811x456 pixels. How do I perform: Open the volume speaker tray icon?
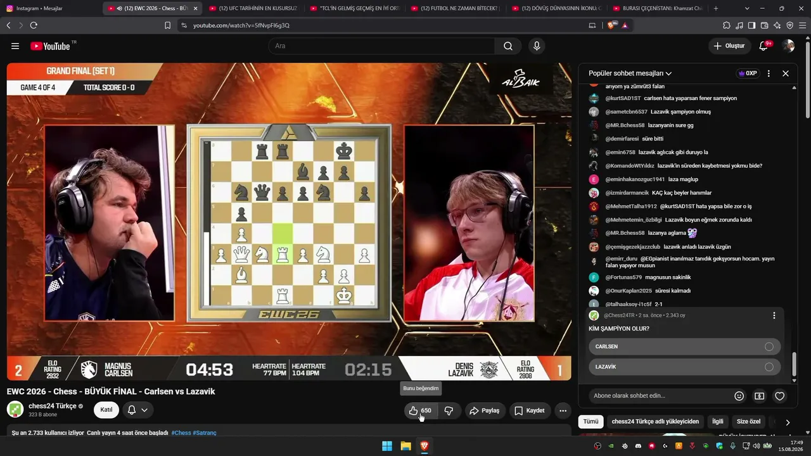click(757, 446)
